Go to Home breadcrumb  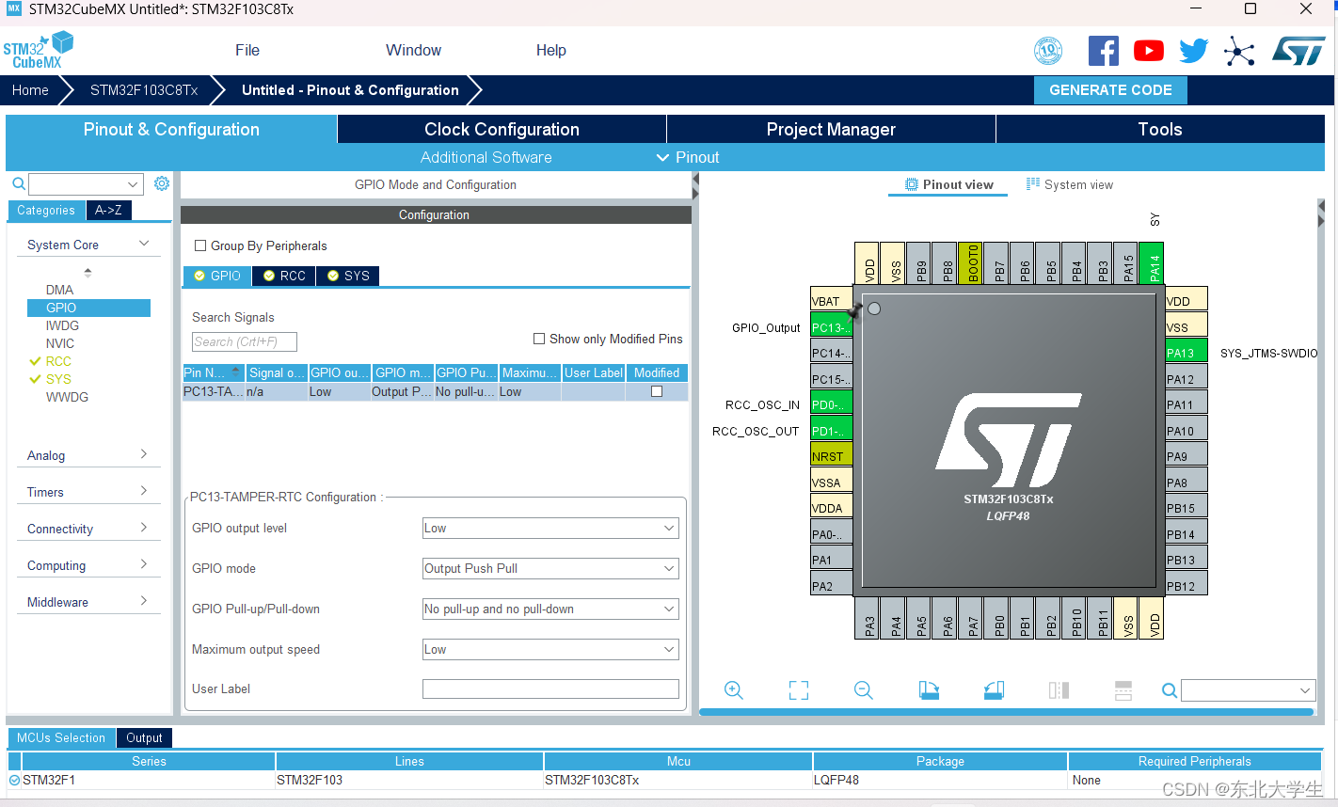pos(30,90)
